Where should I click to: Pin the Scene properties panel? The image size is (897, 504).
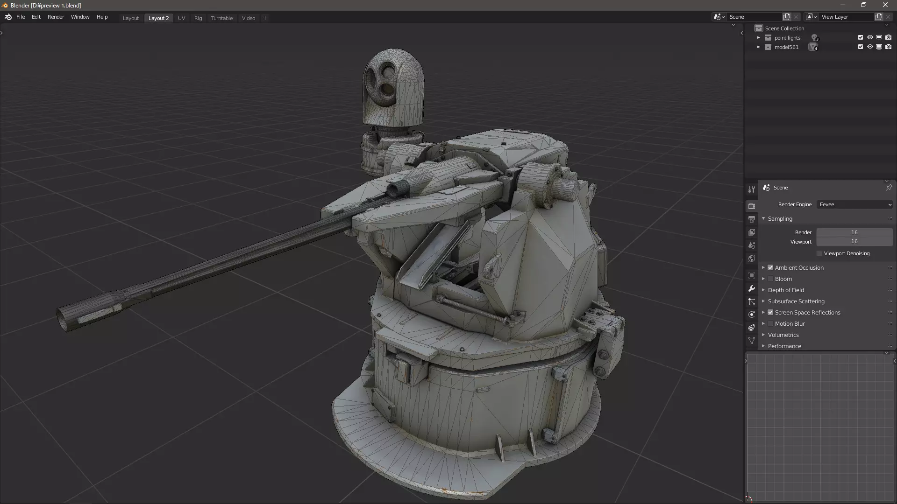[889, 188]
